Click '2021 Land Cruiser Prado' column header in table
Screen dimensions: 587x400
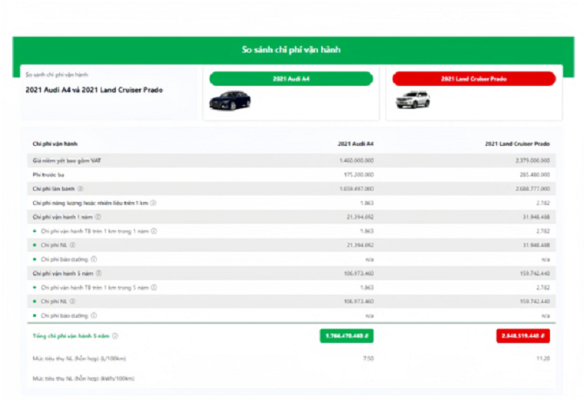click(517, 144)
